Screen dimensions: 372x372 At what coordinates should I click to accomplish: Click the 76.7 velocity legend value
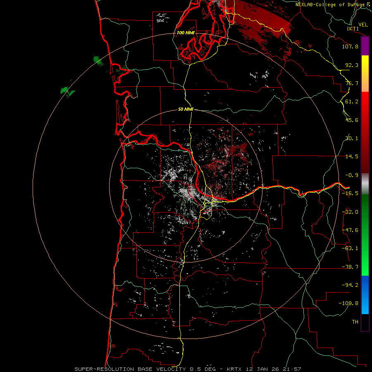[352, 83]
